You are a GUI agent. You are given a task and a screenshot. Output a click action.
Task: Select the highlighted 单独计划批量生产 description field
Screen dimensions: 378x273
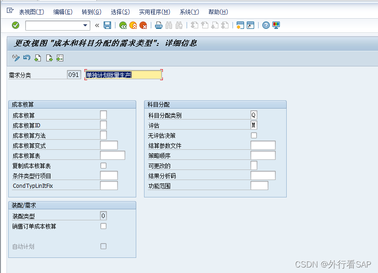pyautogui.click(x=124, y=74)
